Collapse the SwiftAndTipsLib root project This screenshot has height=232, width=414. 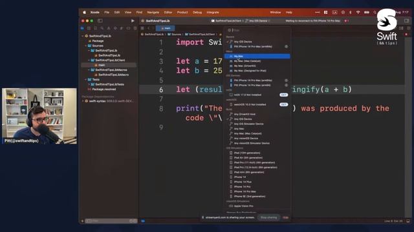coord(83,36)
